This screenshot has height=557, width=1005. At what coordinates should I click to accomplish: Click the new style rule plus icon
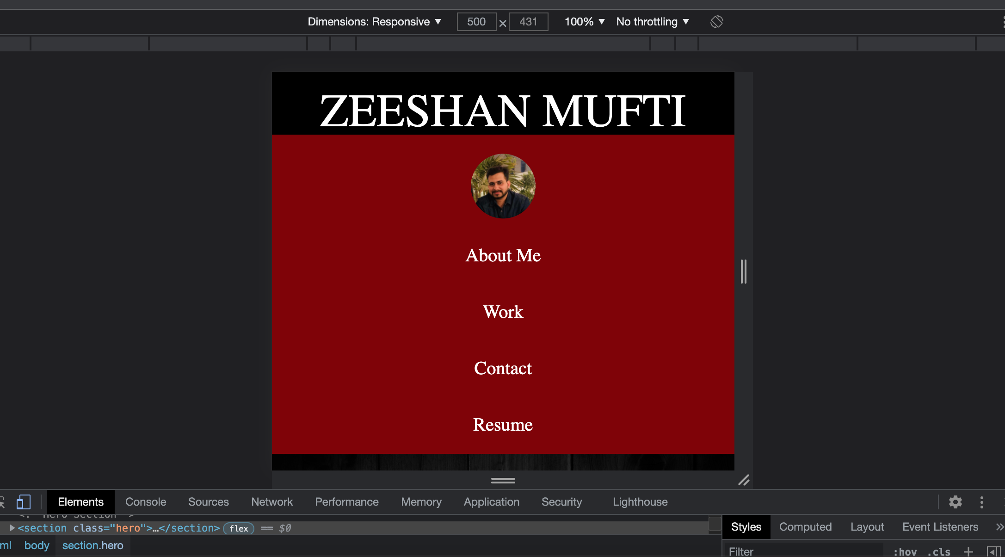968,551
